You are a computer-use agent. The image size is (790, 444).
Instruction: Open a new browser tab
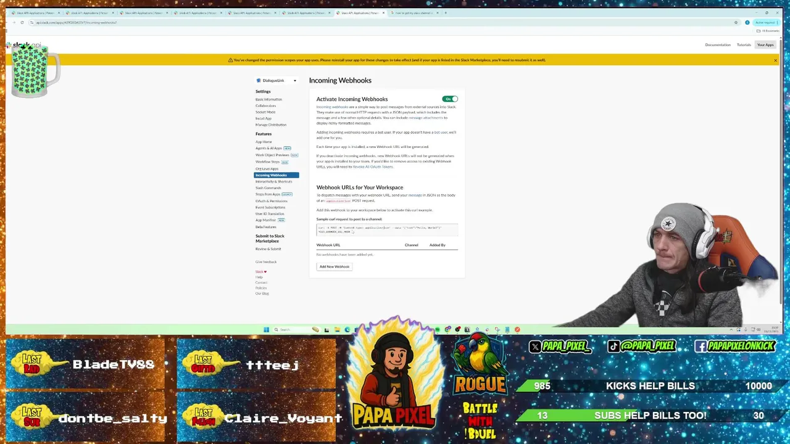click(446, 12)
